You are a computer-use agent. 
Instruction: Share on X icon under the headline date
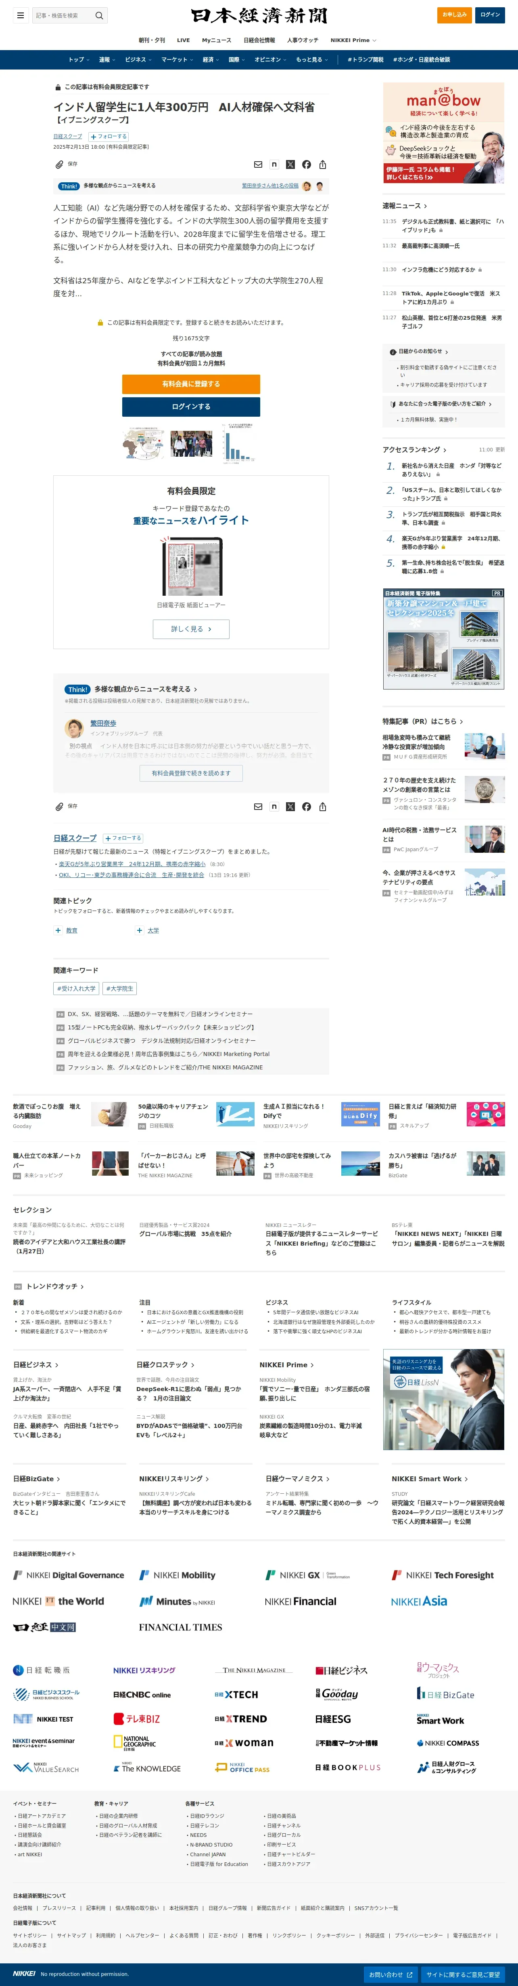point(290,164)
